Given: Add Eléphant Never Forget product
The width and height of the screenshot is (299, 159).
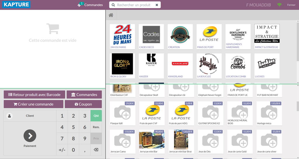Looking at the screenshot, I should tap(211, 91).
